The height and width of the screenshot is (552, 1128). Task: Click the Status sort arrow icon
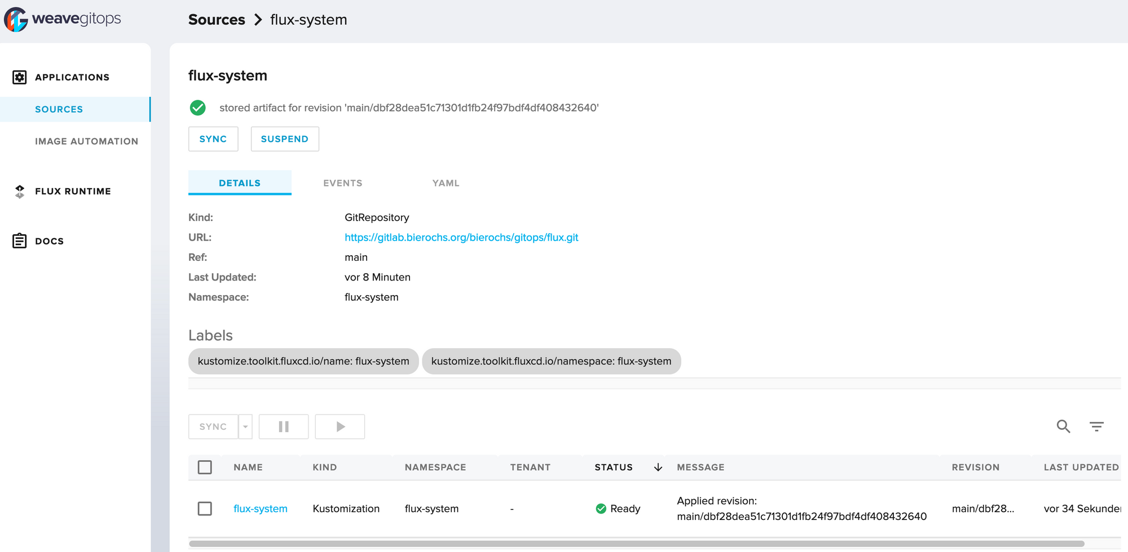tap(658, 468)
